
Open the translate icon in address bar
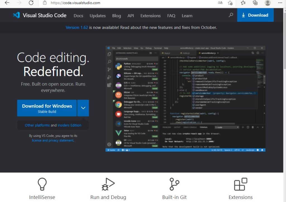[x=220, y=3]
